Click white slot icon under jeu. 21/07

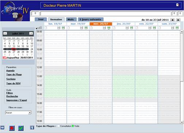pos(127,28)
